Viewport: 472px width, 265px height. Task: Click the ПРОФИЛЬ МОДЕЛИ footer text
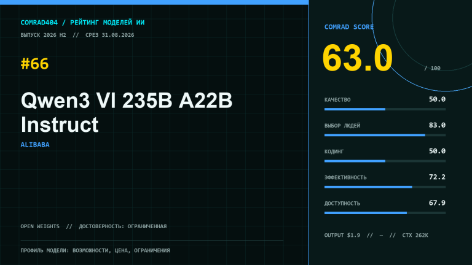95,250
